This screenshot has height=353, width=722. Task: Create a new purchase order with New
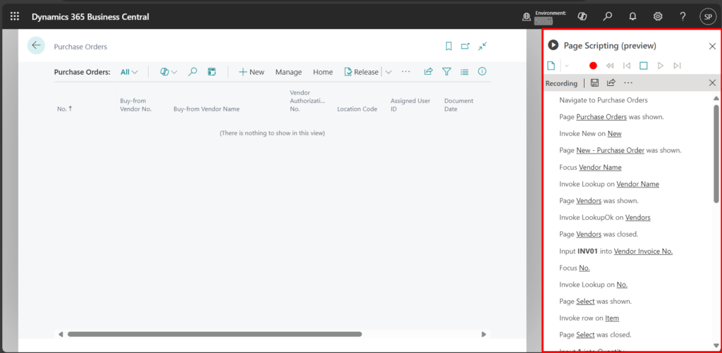click(x=252, y=72)
